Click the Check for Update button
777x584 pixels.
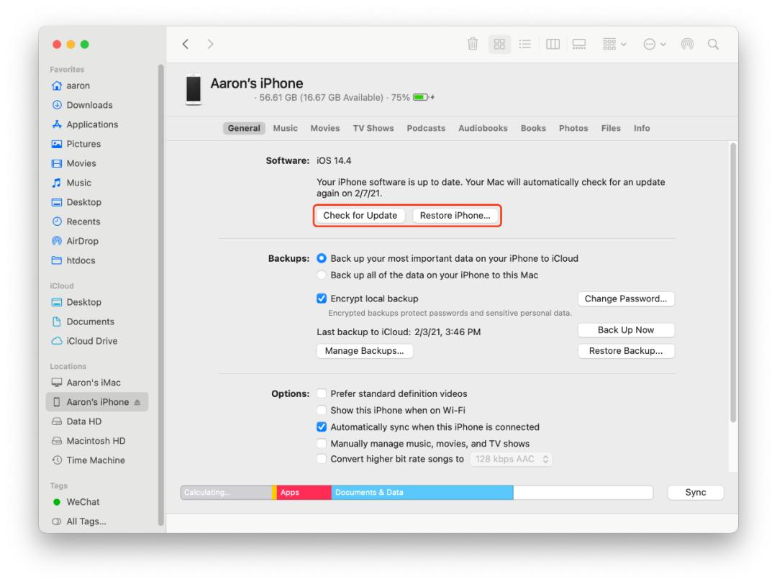click(x=360, y=215)
